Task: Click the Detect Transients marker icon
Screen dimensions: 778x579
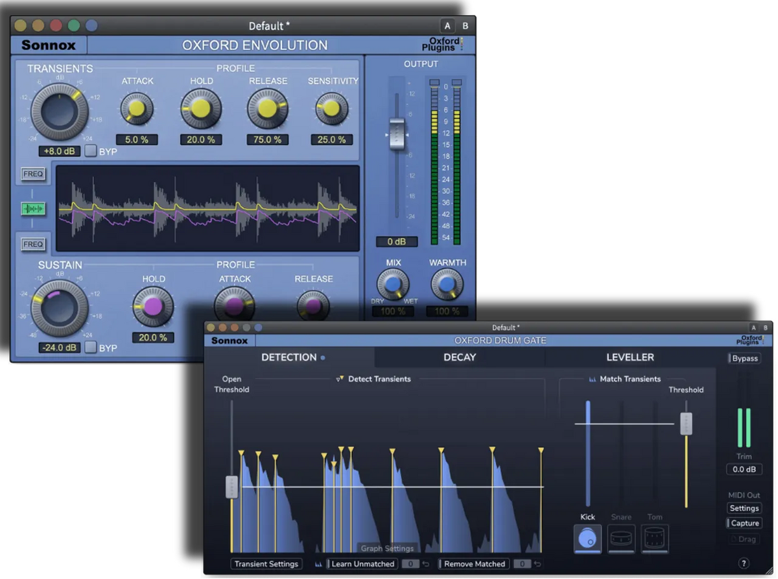Action: 340,379
